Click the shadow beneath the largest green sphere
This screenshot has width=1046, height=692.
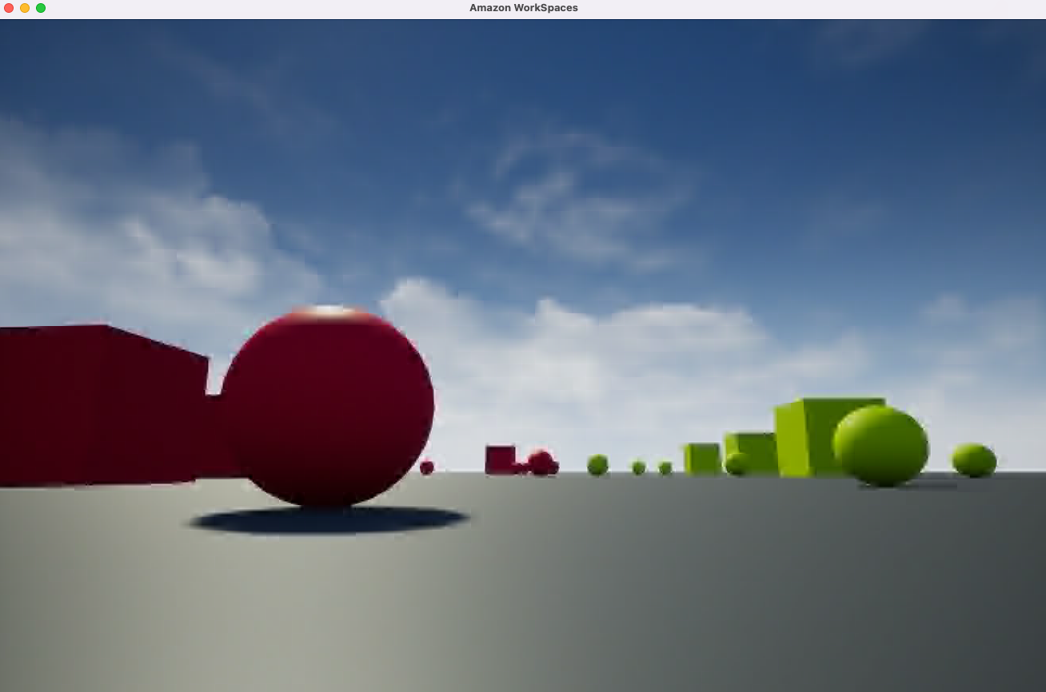click(x=908, y=484)
